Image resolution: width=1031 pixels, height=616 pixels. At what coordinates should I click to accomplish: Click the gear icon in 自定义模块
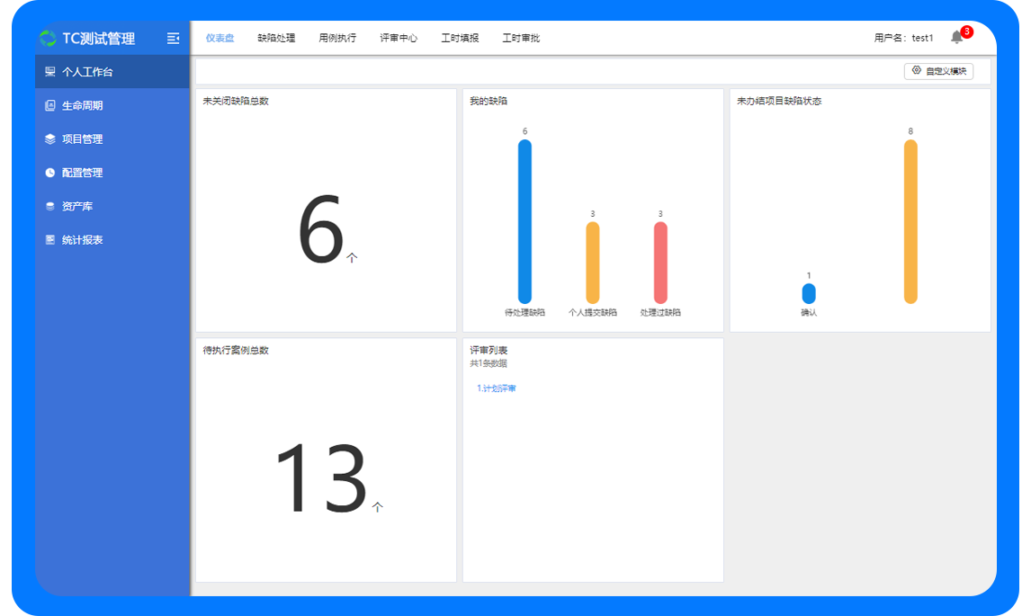click(x=916, y=70)
